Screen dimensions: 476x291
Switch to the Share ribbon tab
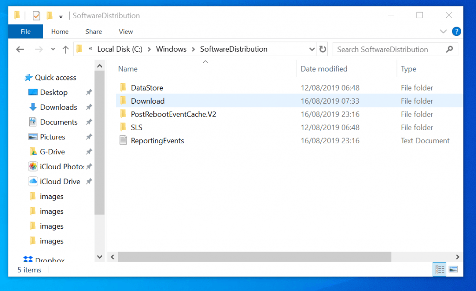coord(93,31)
